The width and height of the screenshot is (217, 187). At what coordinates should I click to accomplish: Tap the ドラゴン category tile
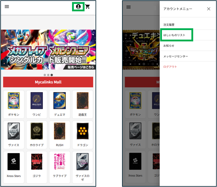pos(82,134)
